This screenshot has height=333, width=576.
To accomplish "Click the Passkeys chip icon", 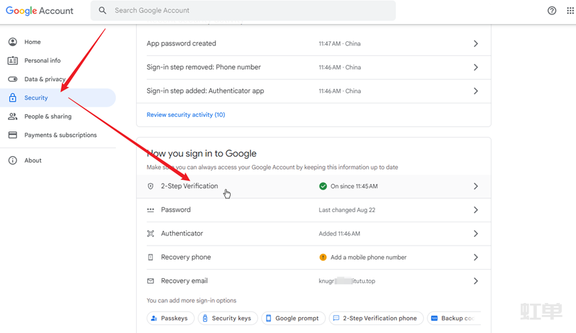I will (154, 318).
